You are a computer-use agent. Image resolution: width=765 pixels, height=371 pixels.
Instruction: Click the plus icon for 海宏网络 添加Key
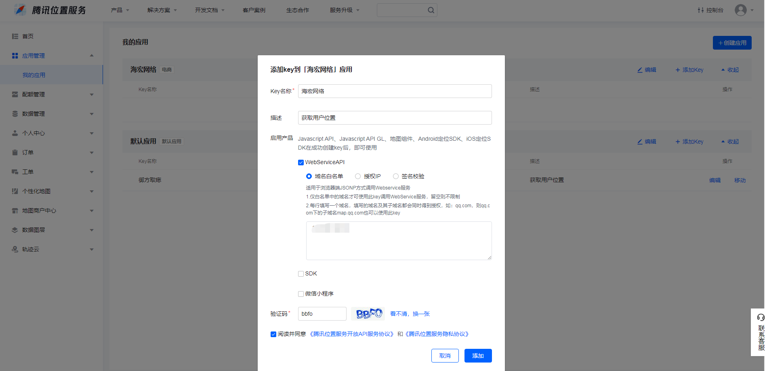[x=678, y=70]
